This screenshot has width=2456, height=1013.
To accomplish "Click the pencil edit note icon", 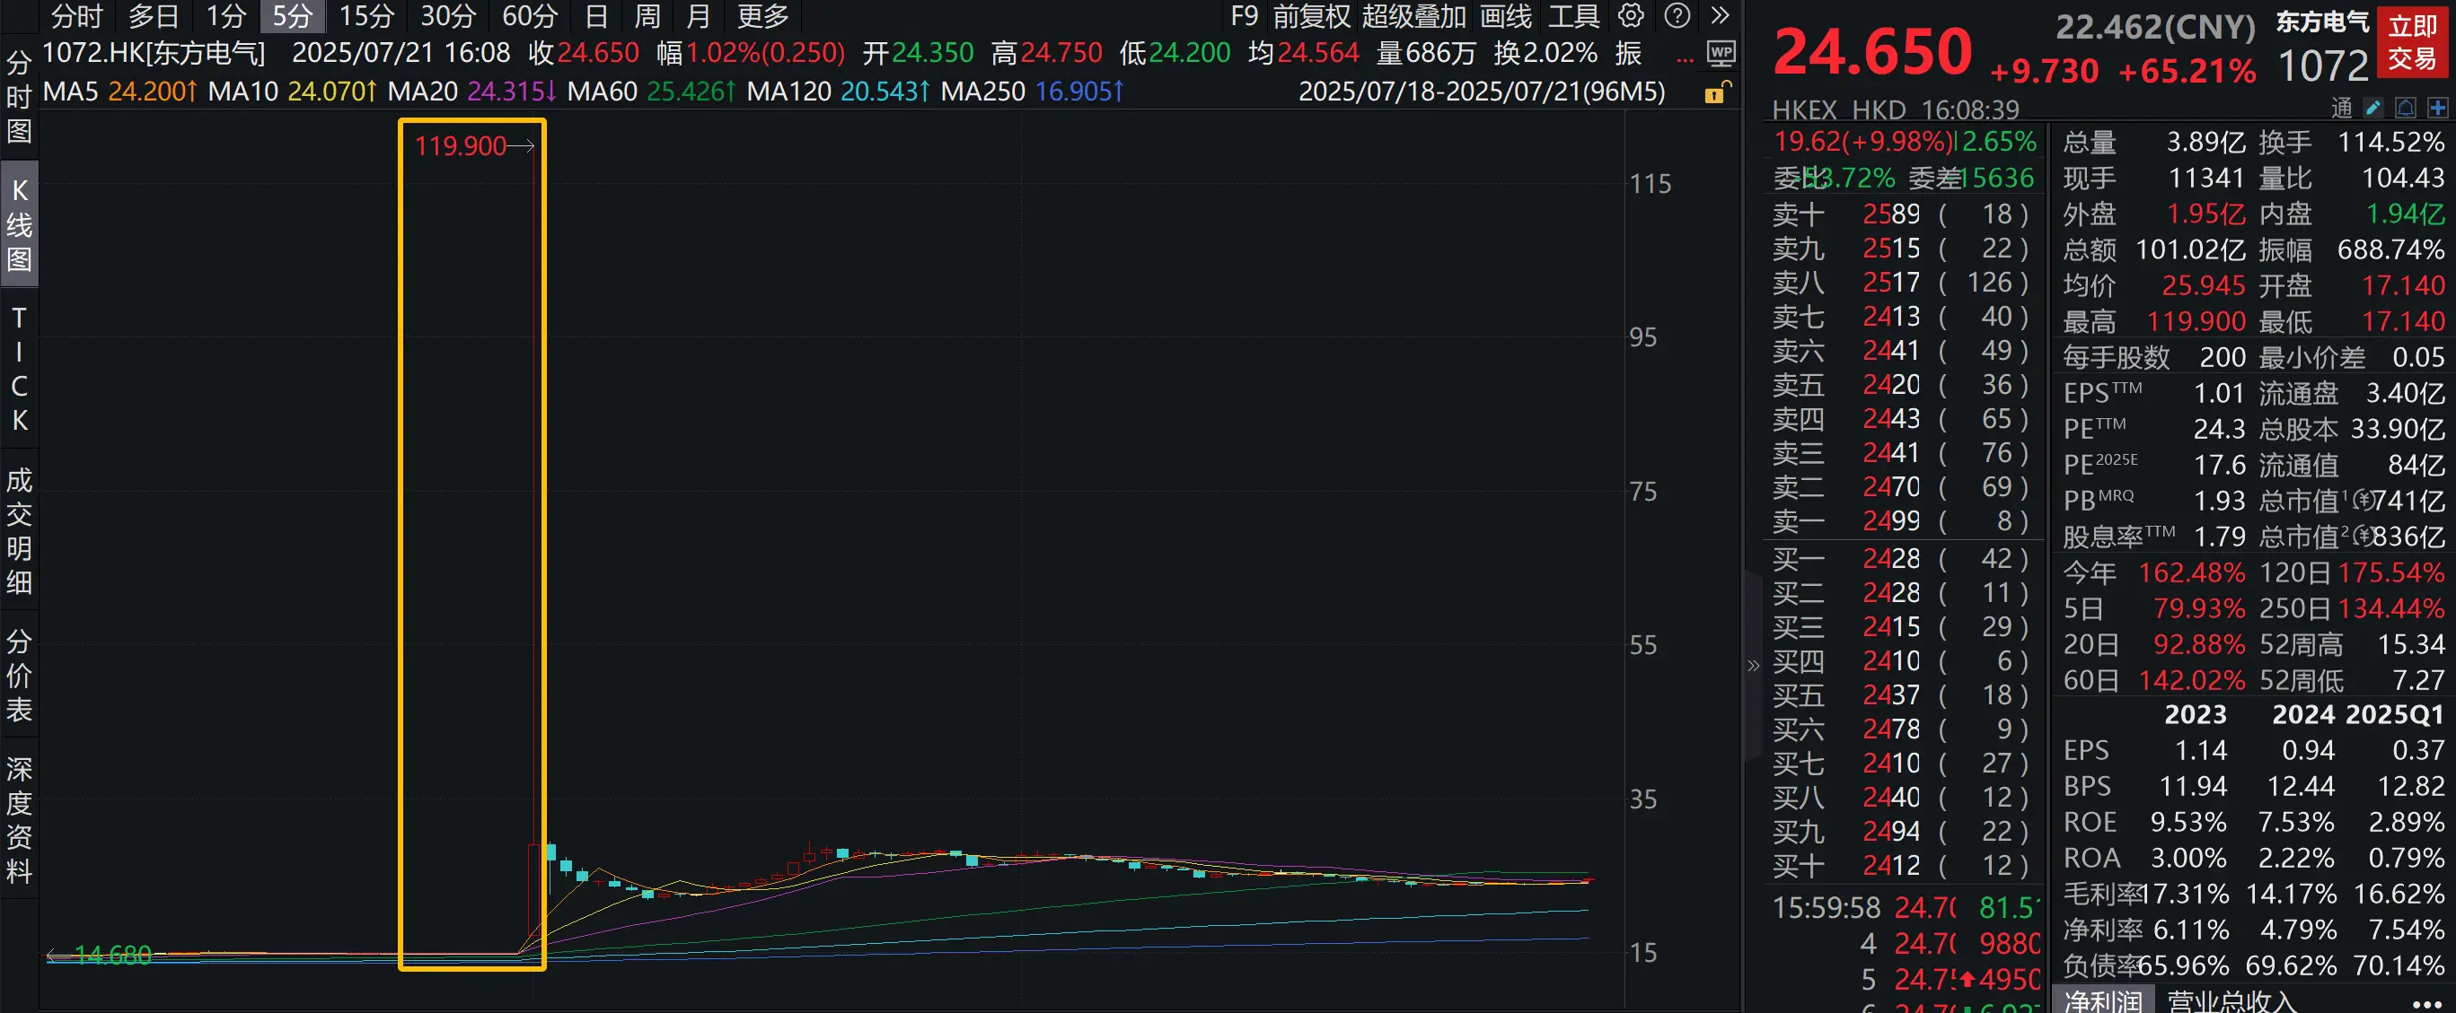I will 2374,108.
